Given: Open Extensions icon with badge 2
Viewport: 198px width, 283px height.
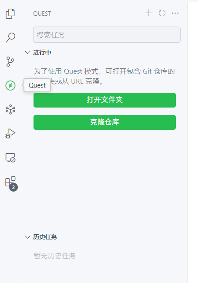Looking at the screenshot, I should pos(11,184).
